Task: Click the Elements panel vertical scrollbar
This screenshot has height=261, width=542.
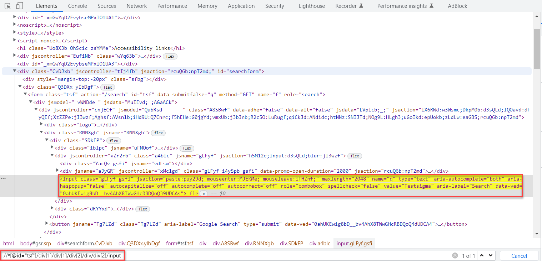Action: 536,49
